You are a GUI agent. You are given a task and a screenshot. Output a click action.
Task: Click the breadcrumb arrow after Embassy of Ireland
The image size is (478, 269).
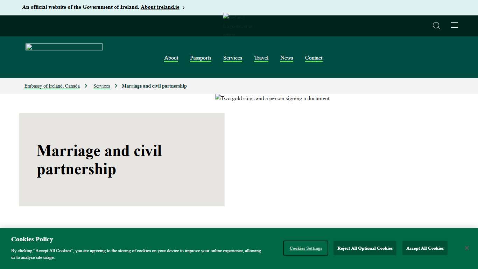[x=86, y=85]
